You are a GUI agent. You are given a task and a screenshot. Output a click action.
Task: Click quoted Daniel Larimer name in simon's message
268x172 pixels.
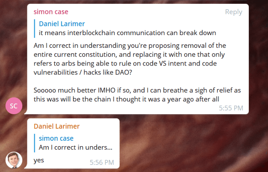(x=62, y=24)
